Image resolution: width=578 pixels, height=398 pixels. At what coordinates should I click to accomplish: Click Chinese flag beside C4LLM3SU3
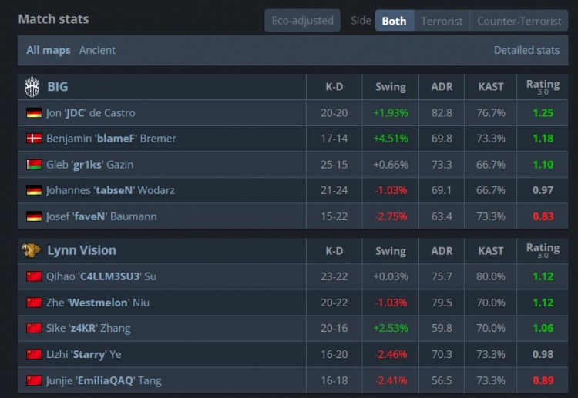34,276
